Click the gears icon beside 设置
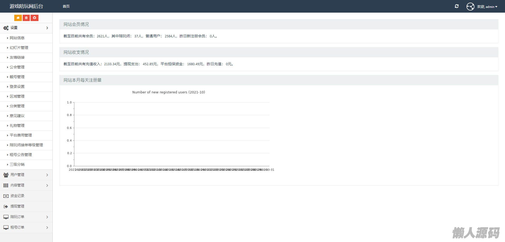Image resolution: width=505 pixels, height=242 pixels. [x=6, y=28]
